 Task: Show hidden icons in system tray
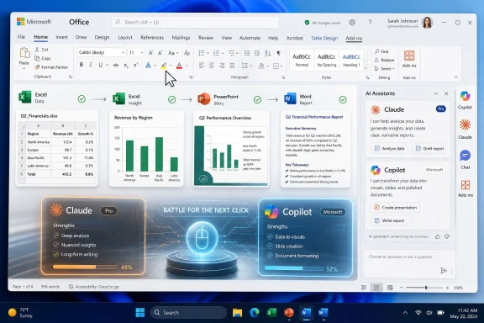(405, 313)
